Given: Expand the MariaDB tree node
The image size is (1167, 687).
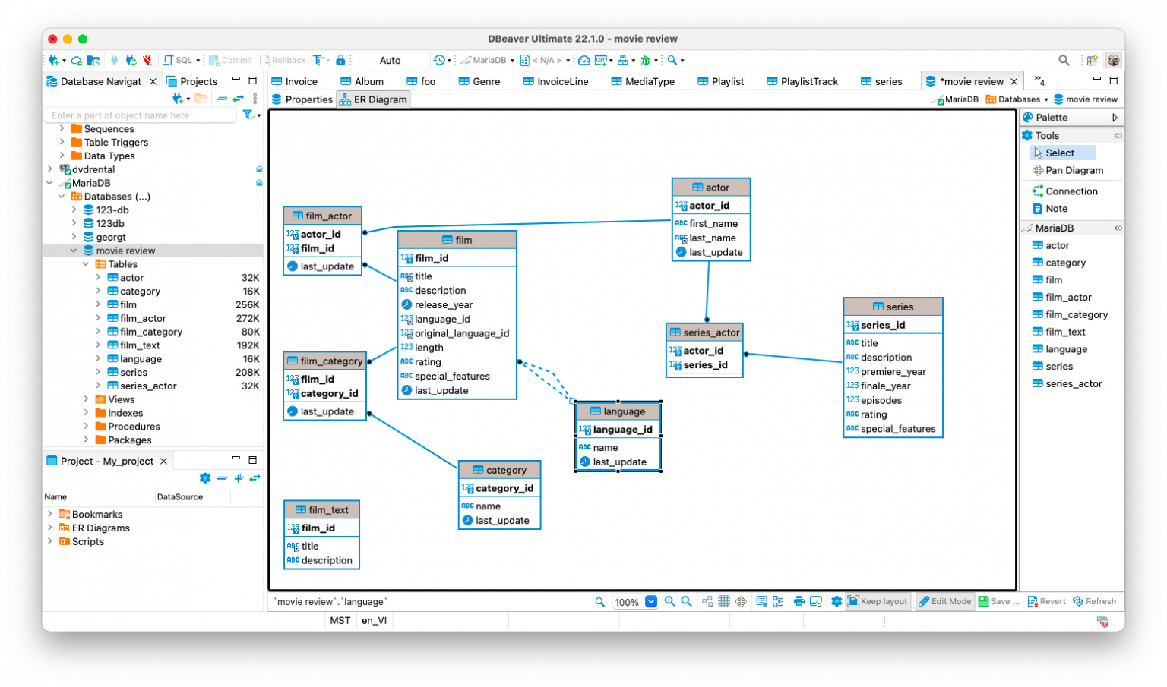Looking at the screenshot, I should [x=49, y=183].
